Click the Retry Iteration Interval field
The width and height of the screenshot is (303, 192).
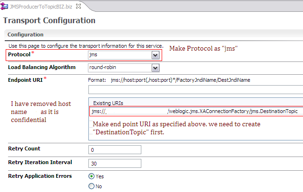(x=115, y=164)
